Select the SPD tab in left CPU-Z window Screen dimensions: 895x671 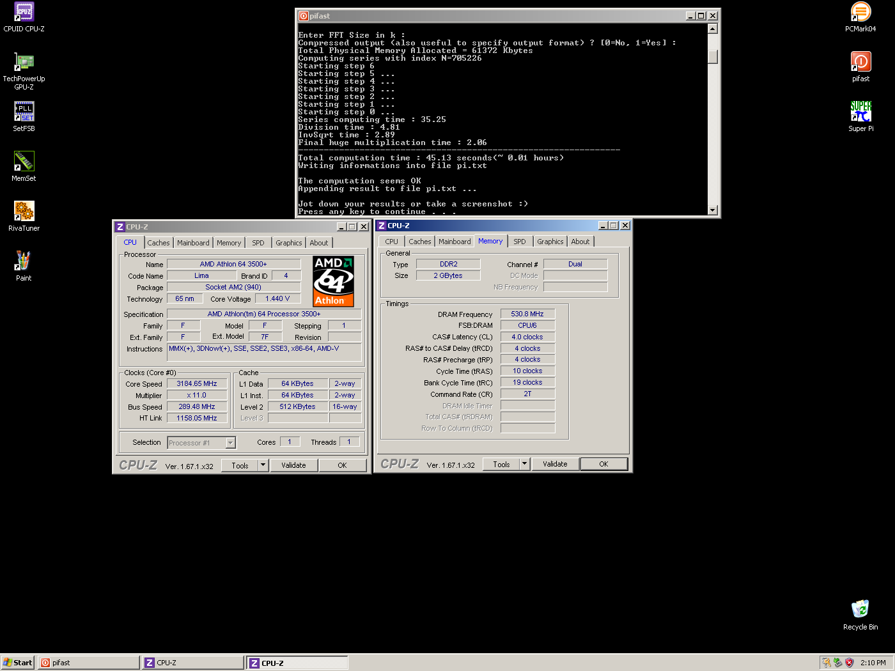[x=258, y=243]
